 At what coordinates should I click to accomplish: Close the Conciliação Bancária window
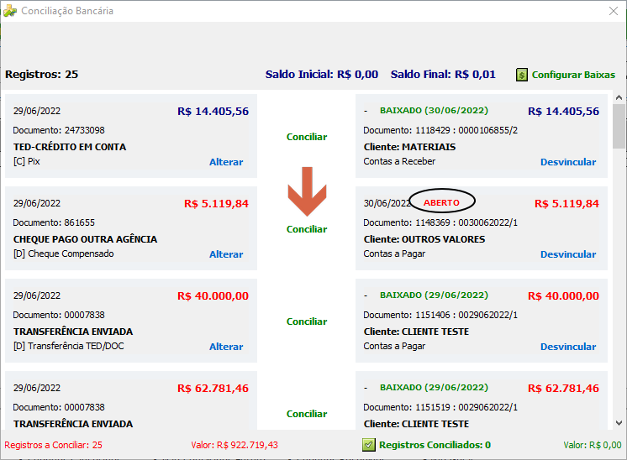(614, 11)
